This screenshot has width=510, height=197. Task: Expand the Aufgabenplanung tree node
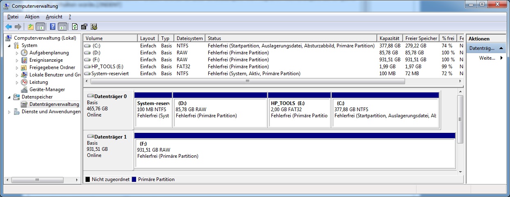coord(17,53)
